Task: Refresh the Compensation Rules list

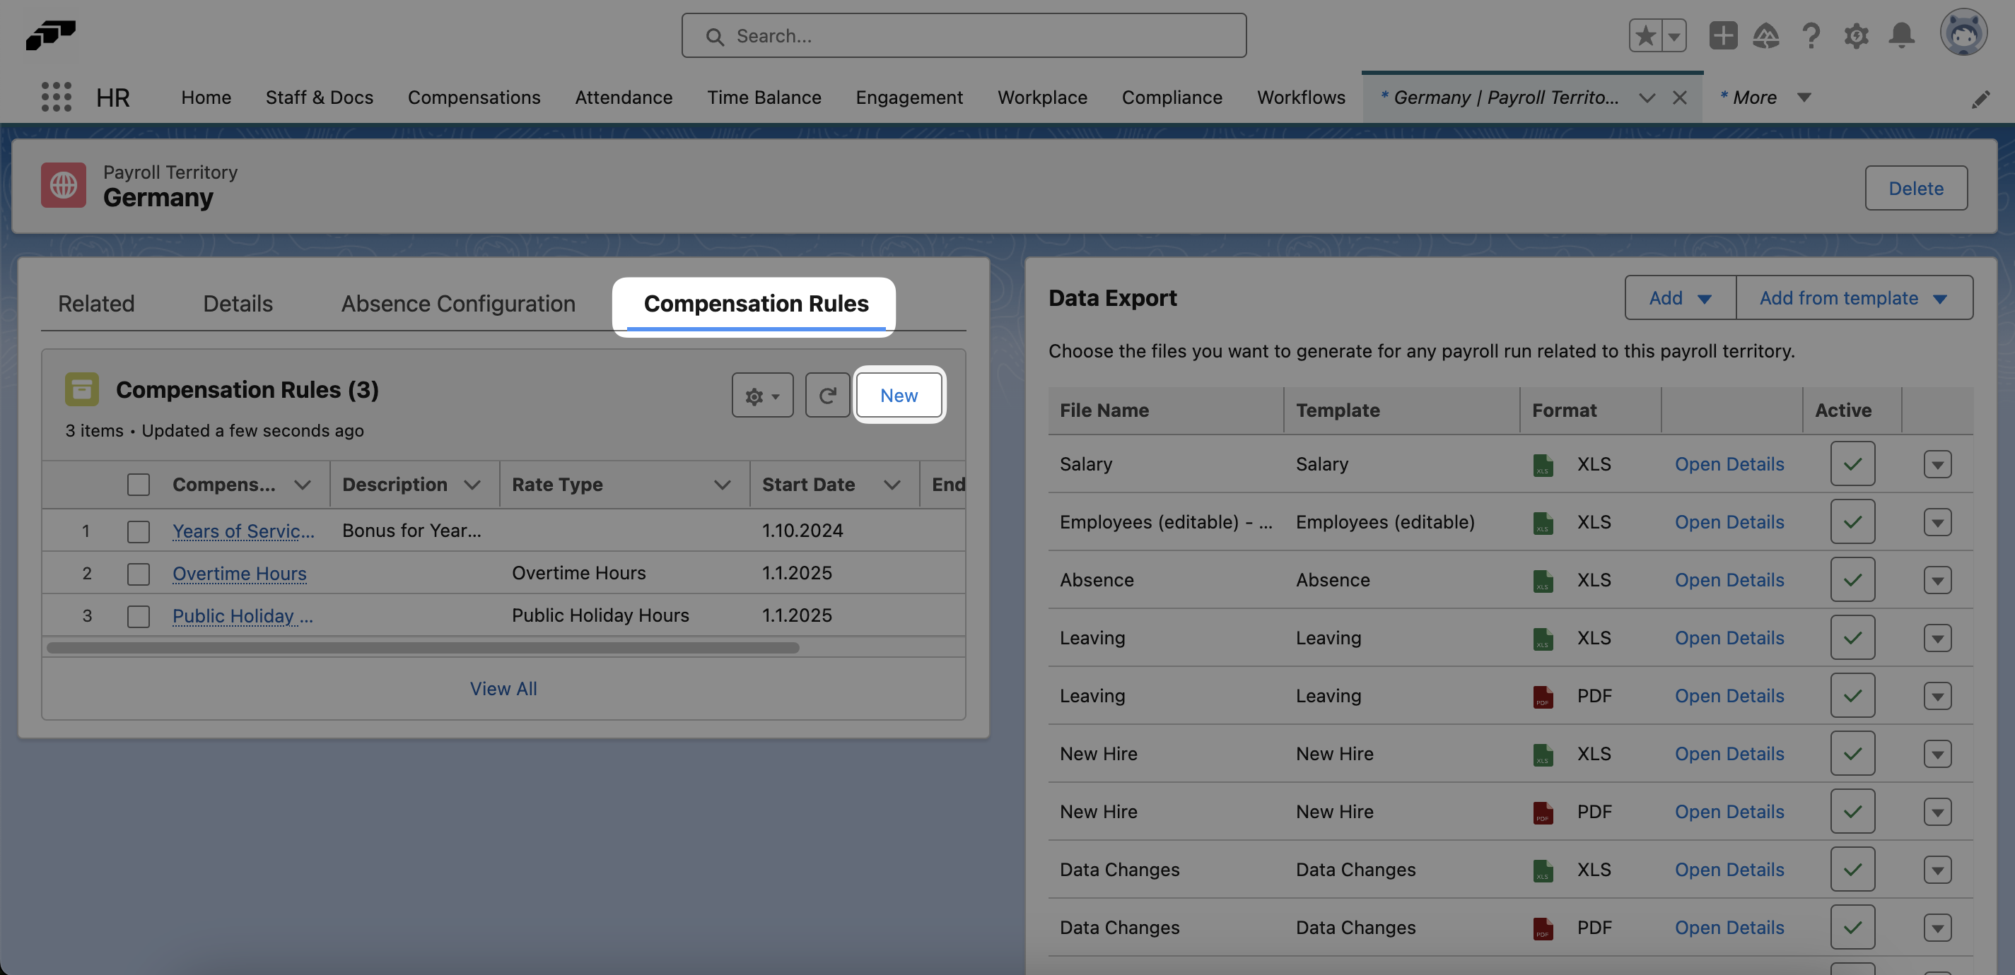Action: coord(827,396)
